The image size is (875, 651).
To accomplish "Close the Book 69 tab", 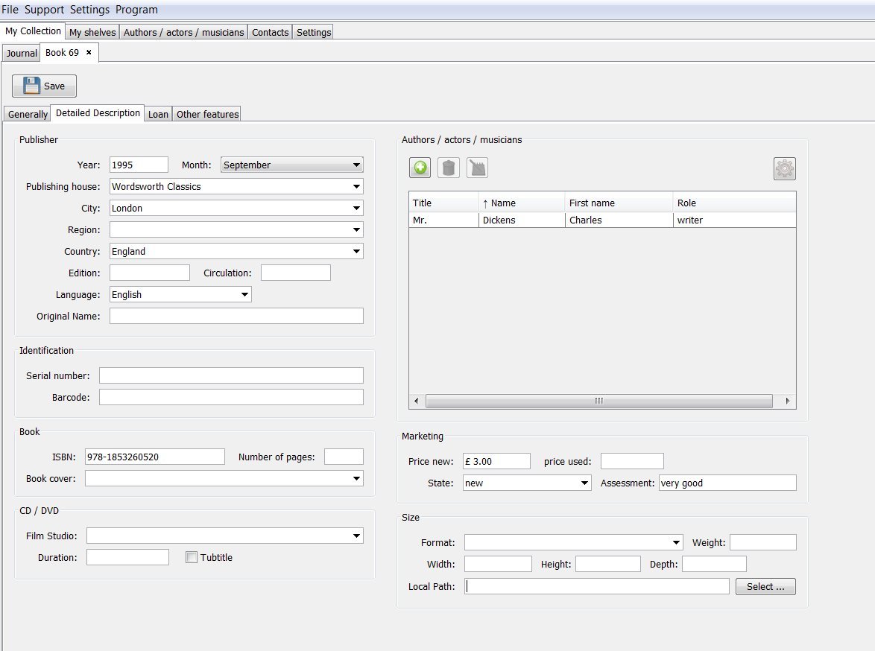I will click(x=89, y=53).
